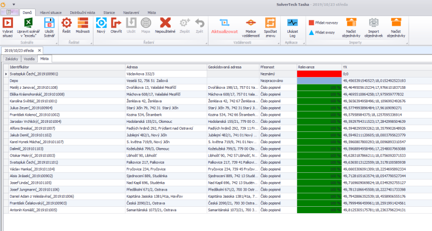Open the purple application menu button

(x=10, y=12)
